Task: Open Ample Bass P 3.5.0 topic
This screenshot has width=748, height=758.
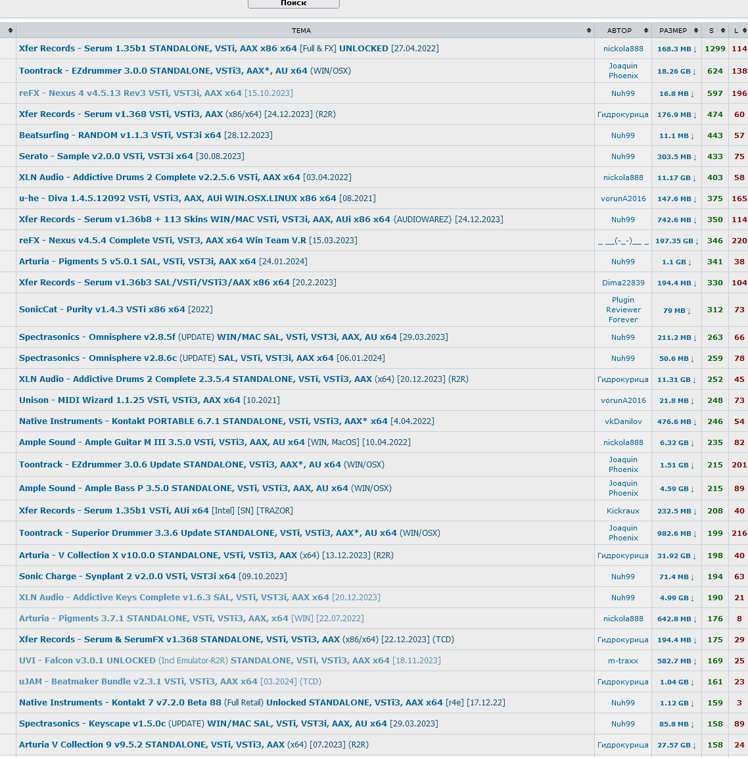Action: click(205, 488)
